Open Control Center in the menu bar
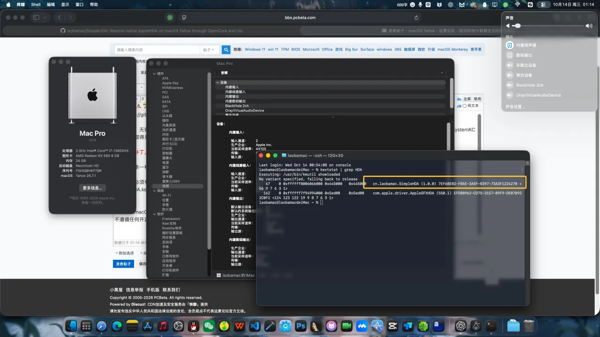The image size is (600, 337). (x=543, y=4)
